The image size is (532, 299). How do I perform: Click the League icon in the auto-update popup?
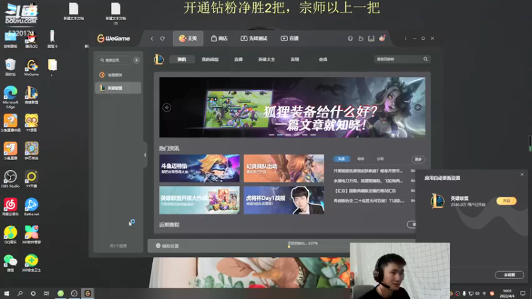coord(438,201)
